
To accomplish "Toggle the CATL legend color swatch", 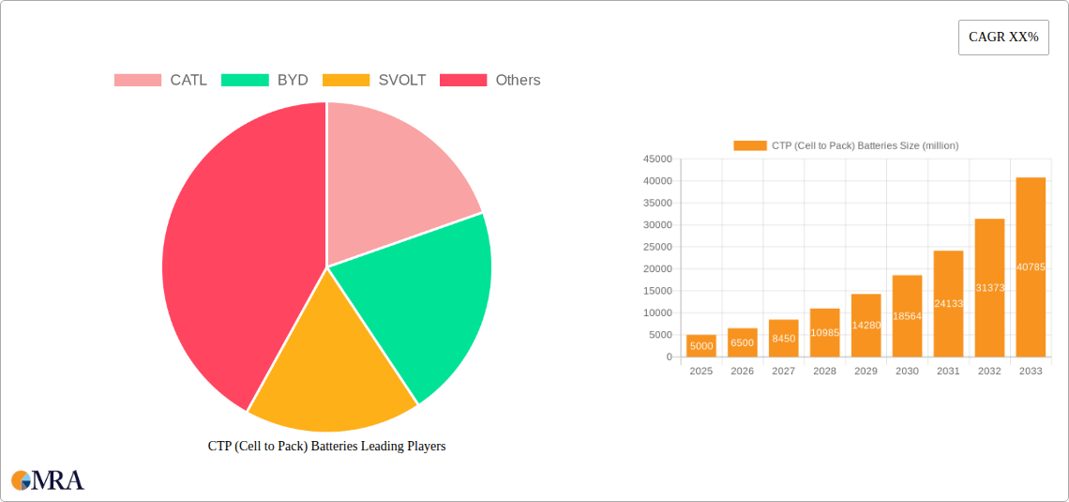I will (138, 80).
